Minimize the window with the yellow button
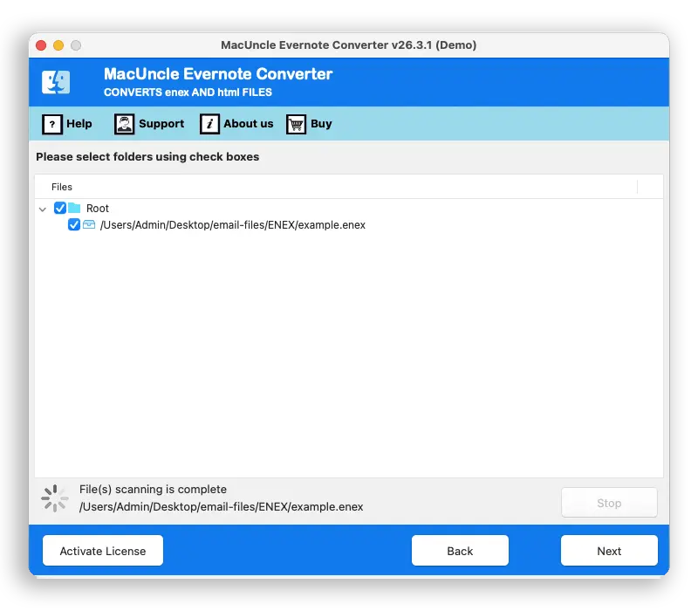Viewport: 698px width, 611px height. pos(58,45)
